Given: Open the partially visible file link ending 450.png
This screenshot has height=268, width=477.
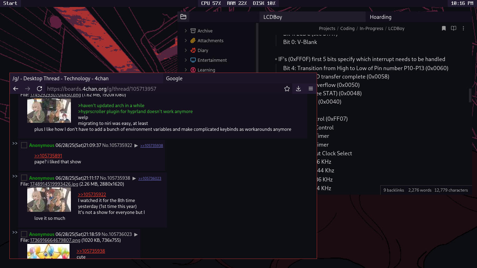Looking at the screenshot, I should [56, 95].
